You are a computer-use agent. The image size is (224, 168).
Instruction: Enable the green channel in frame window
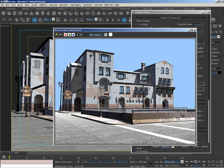69,35
